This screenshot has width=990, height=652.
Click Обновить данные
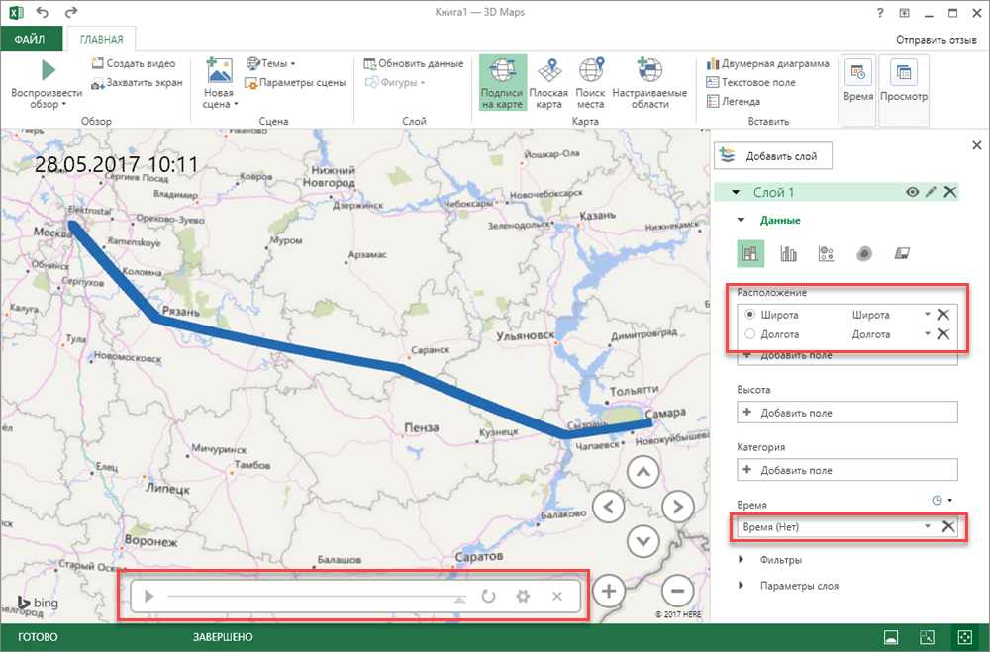point(414,63)
